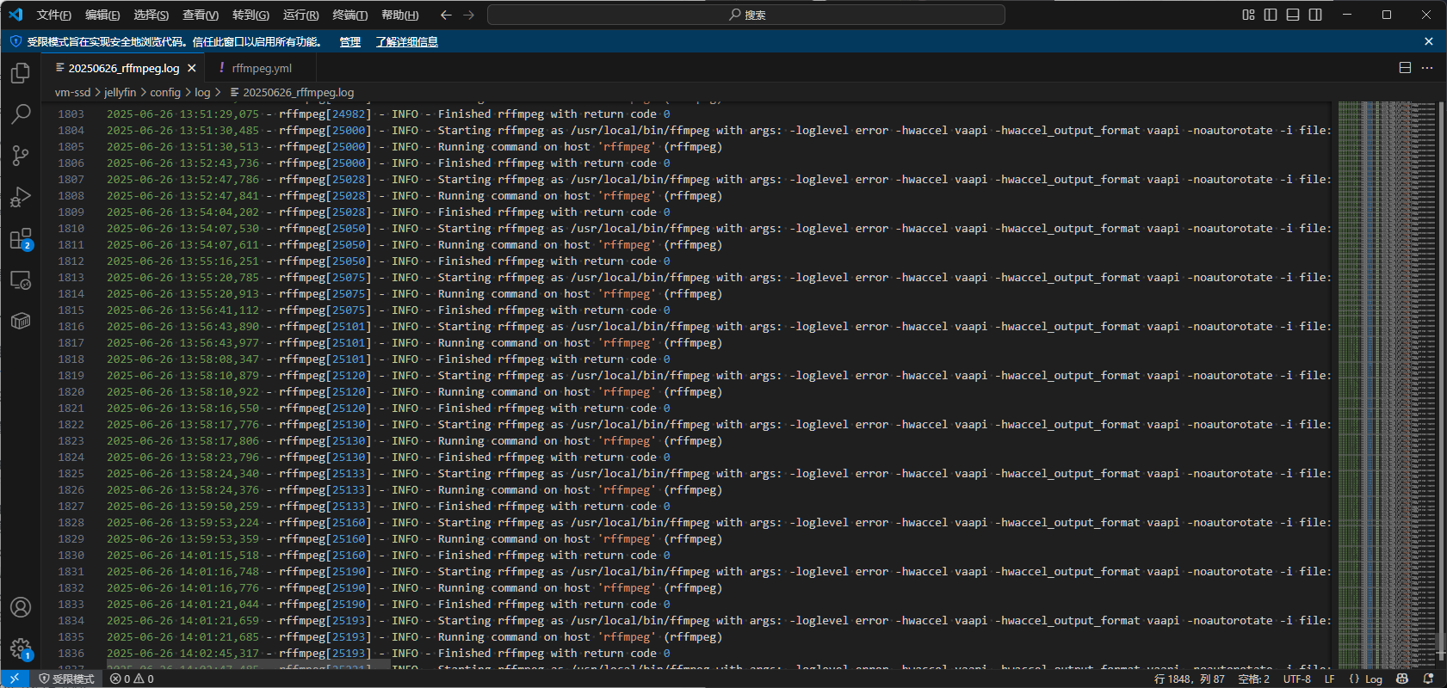Open the Customize Layout menu
The height and width of the screenshot is (688, 1447).
click(x=1248, y=15)
